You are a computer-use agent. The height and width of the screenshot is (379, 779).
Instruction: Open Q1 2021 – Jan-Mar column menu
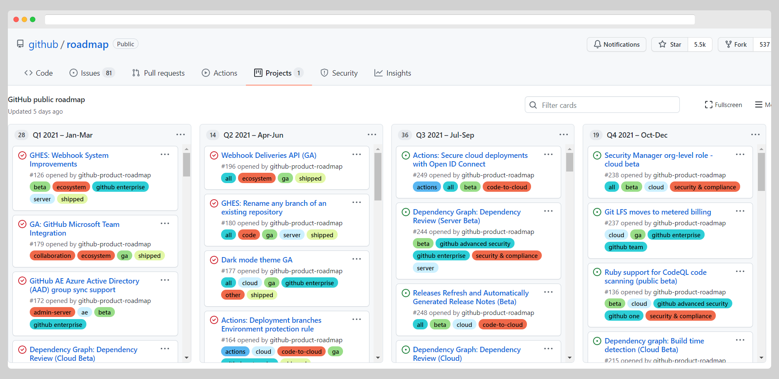pyautogui.click(x=181, y=135)
